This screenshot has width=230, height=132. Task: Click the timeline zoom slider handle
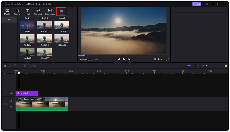click(x=207, y=66)
